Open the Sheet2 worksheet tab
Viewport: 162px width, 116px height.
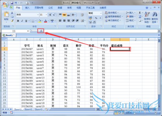28,109
